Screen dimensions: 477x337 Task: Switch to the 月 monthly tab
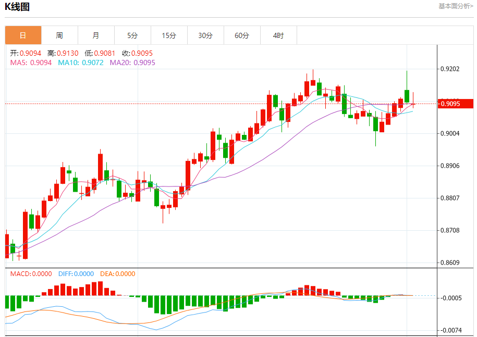pos(96,35)
